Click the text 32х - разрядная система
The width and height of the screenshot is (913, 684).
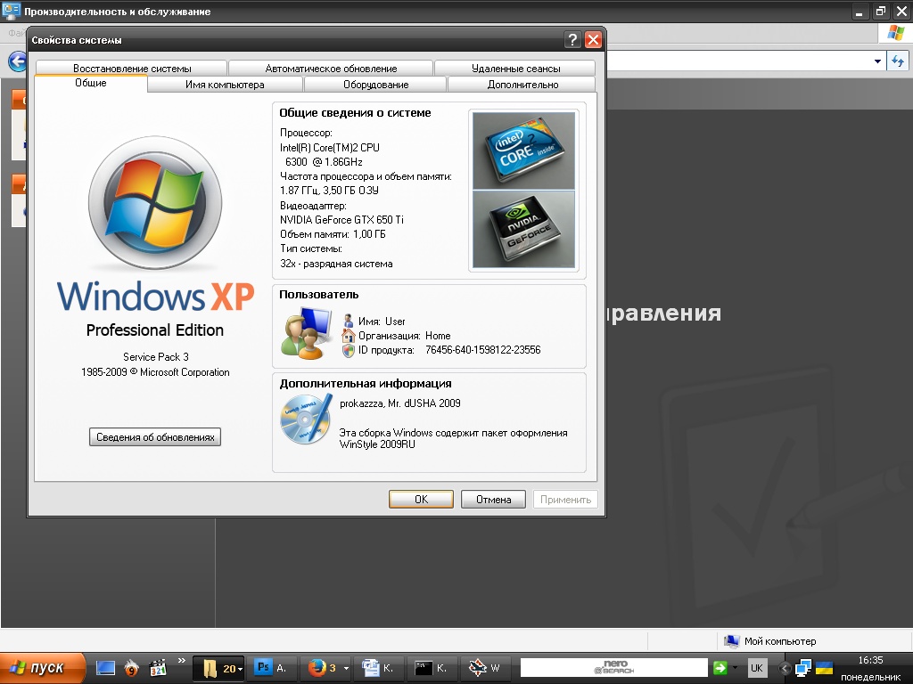pyautogui.click(x=336, y=264)
